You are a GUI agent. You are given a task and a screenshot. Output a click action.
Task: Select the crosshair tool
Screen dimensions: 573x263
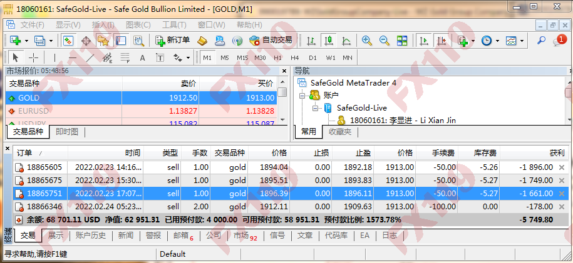pyautogui.click(x=33, y=57)
